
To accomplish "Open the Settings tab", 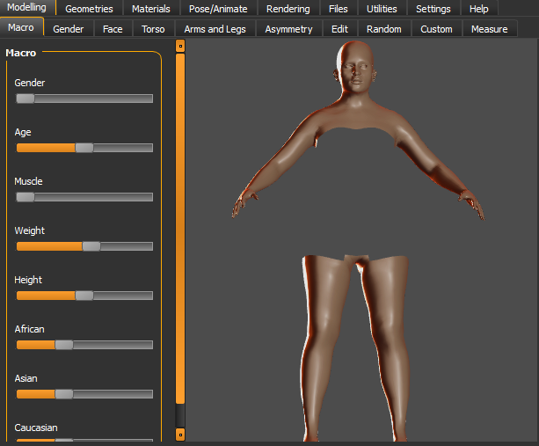I will [433, 9].
